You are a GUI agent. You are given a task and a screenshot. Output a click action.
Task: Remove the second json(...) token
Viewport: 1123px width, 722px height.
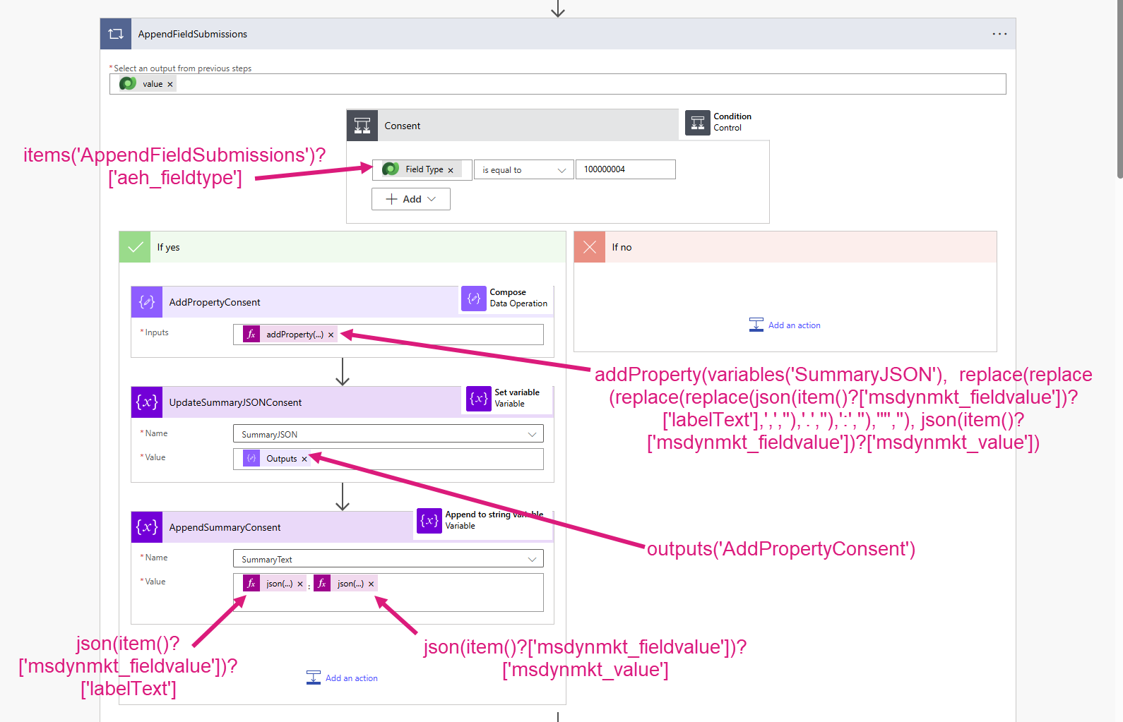pos(371,584)
